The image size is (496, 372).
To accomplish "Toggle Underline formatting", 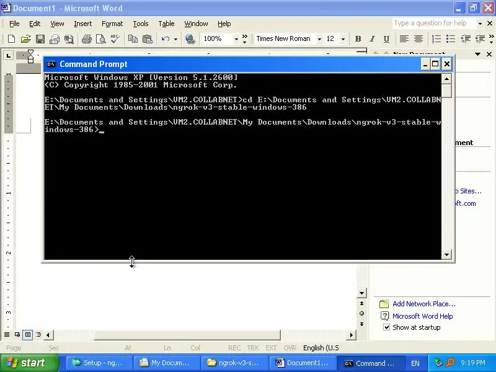I will (386, 39).
